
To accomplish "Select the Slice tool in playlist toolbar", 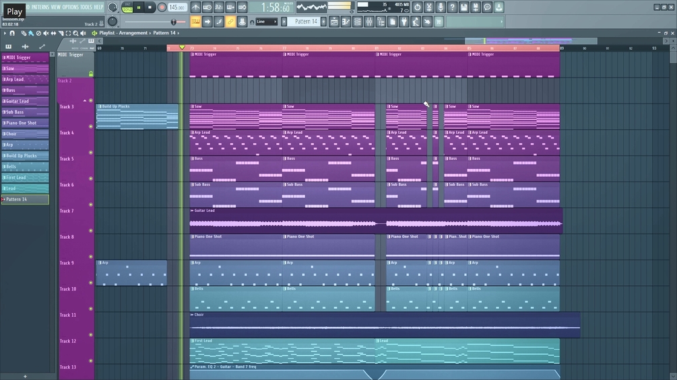I will 61,33.
